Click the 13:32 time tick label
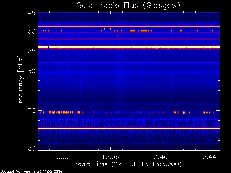Viewport: 231px width, 173px height. pos(62,157)
